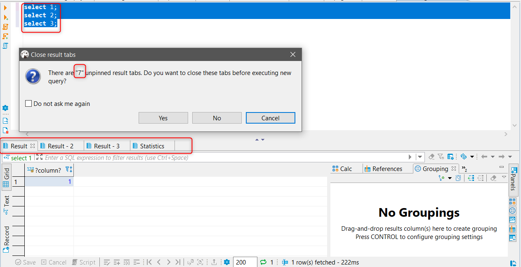Switch to the Calc panel tab
Viewport: 521px width, 267px height.
point(346,169)
